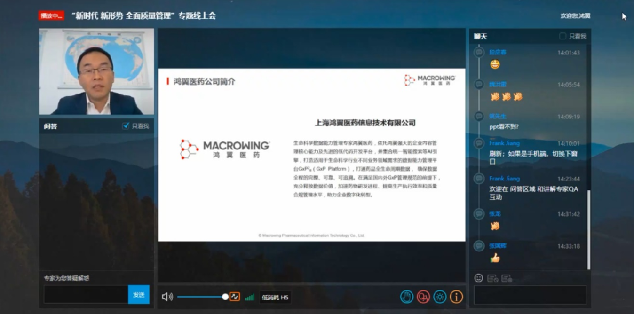The height and width of the screenshot is (314, 634).
Task: Click the slide copyright footer text
Action: point(311,235)
